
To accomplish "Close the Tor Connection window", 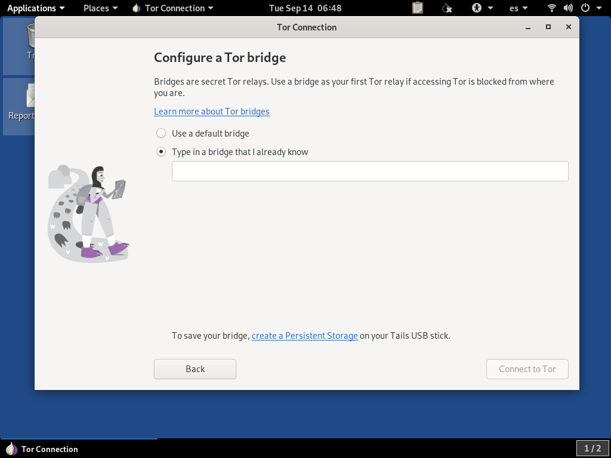I will coord(569,27).
